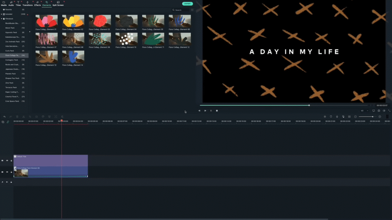Switch the library to grid view icon

[x=192, y=10]
